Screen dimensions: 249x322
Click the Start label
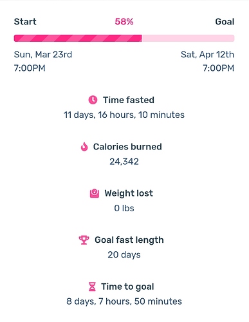pos(25,22)
